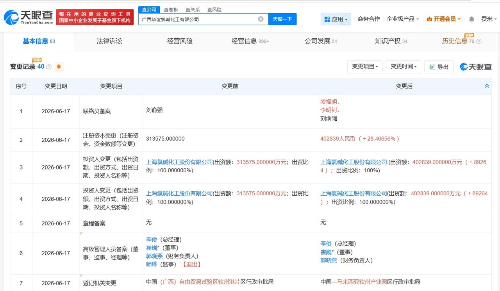
Task: Open the 应用 apps dropdown
Action: (336, 19)
